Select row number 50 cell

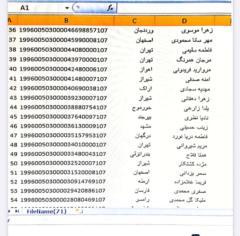point(14,164)
